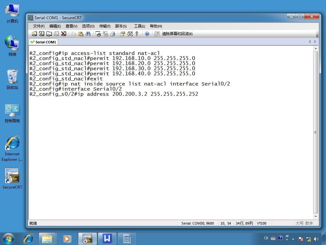Screen dimensions: 326x245
Task: Open the 帮助(H) menu
Action: (x=156, y=26)
